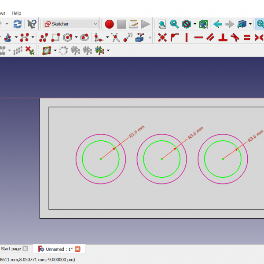Image resolution: width=264 pixels, height=264 pixels.
Task: Open the Help menu
Action: [16, 13]
